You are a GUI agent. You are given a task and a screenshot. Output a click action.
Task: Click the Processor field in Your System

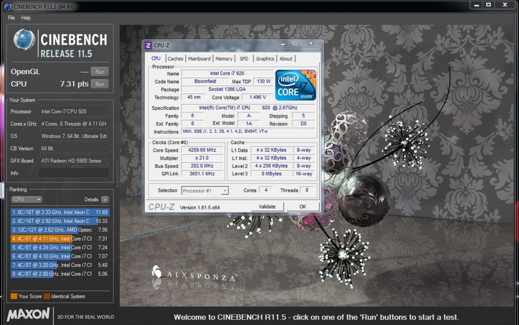pyautogui.click(x=74, y=112)
